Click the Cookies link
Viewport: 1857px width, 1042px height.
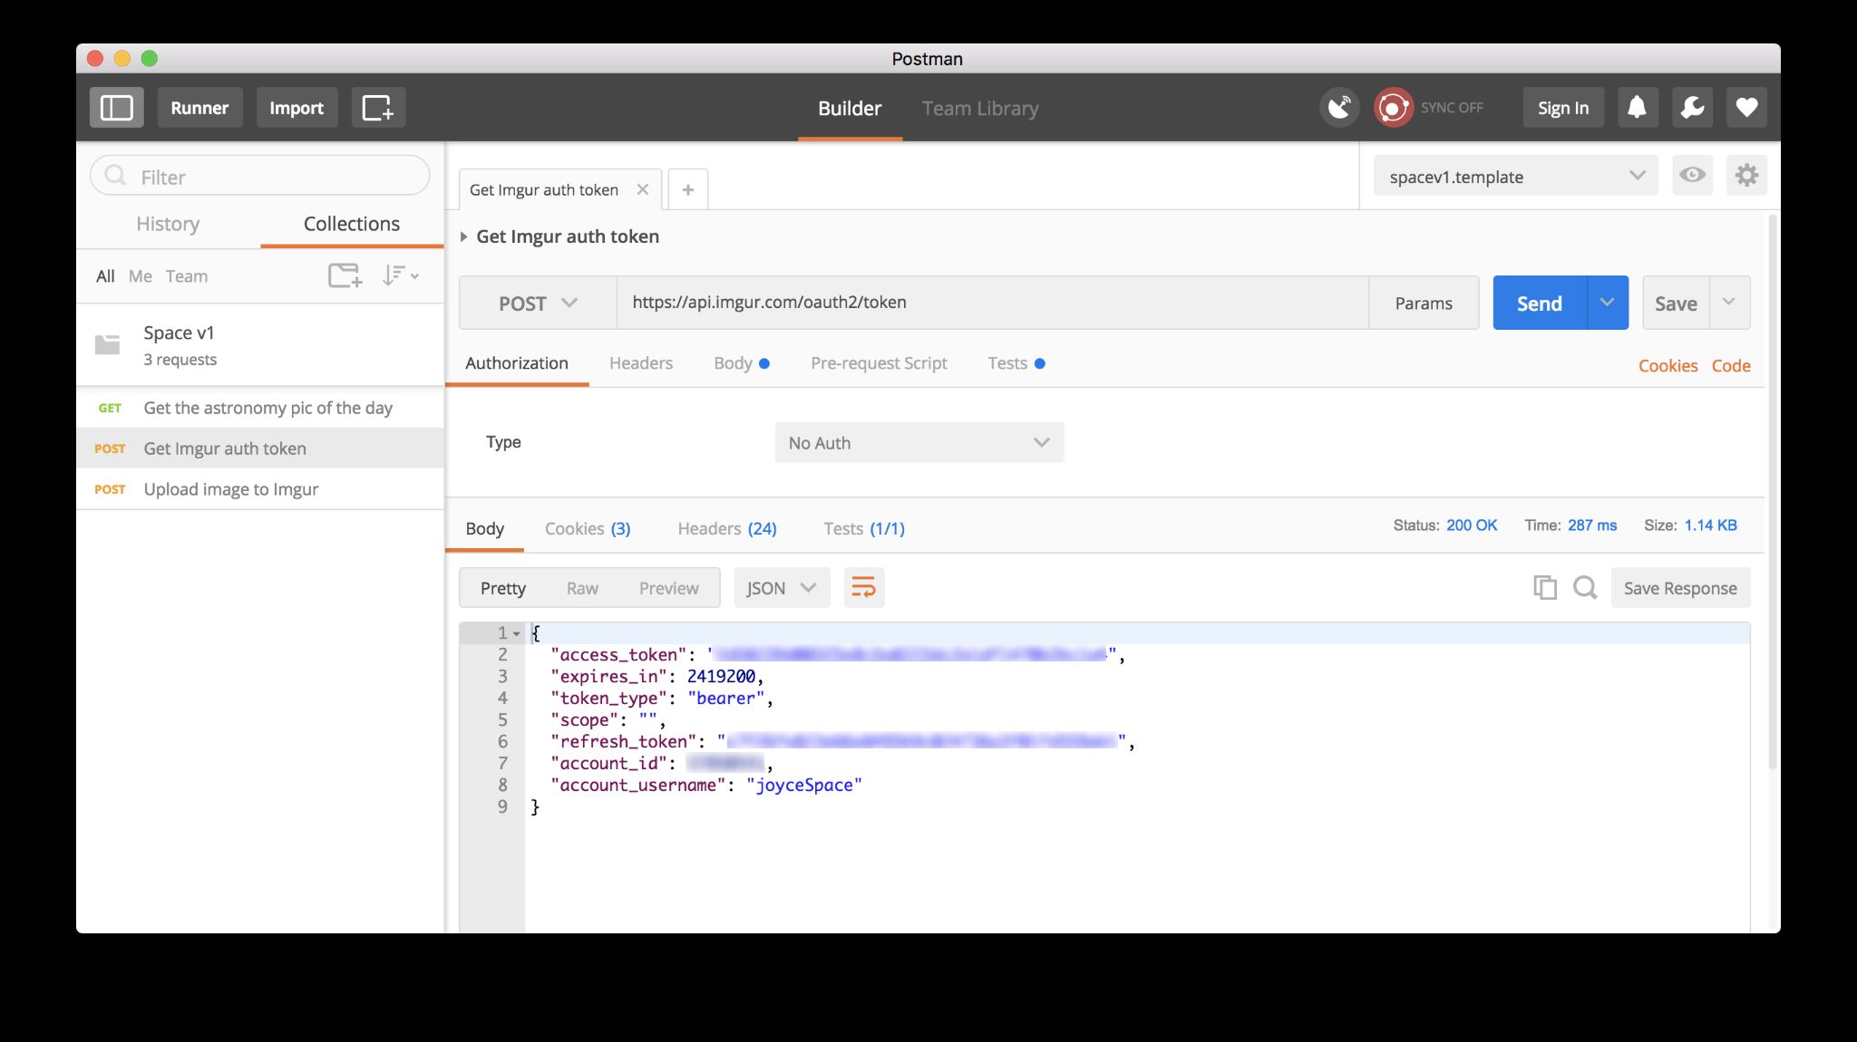pos(1667,366)
